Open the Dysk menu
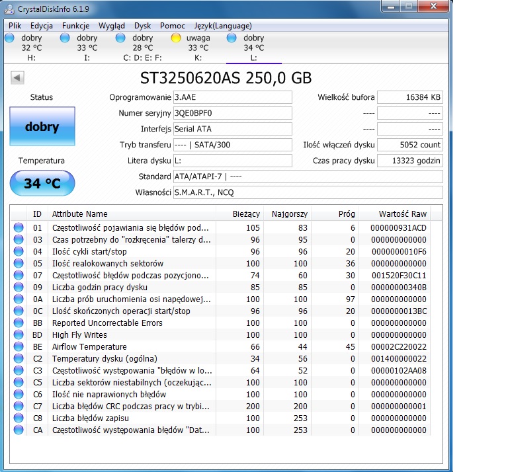 point(143,26)
